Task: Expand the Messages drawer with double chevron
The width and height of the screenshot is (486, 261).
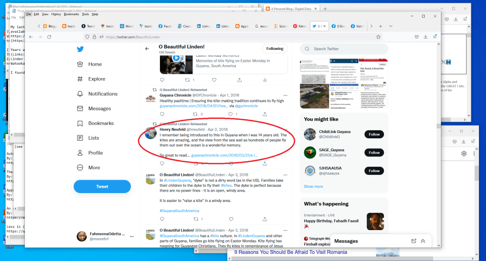Action: pos(423,241)
